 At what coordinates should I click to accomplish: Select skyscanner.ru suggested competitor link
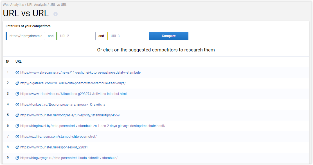point(80,73)
